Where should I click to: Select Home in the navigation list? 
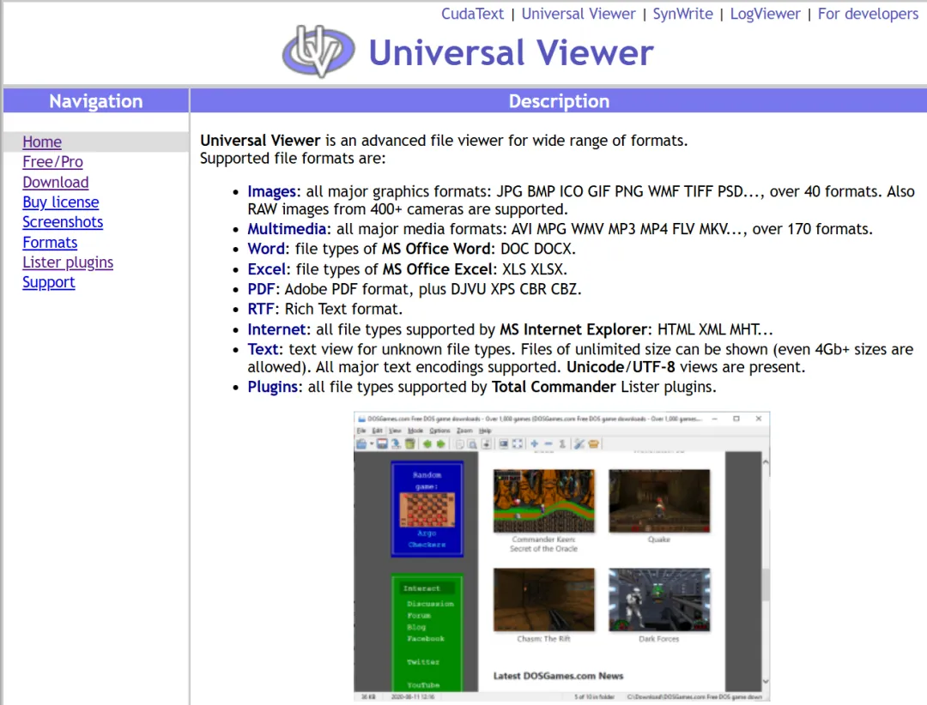tap(42, 142)
